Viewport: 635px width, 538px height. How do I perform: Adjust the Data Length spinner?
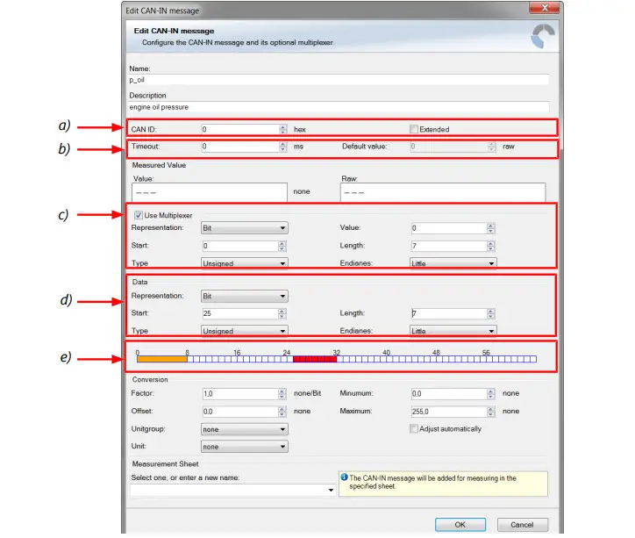pos(491,313)
